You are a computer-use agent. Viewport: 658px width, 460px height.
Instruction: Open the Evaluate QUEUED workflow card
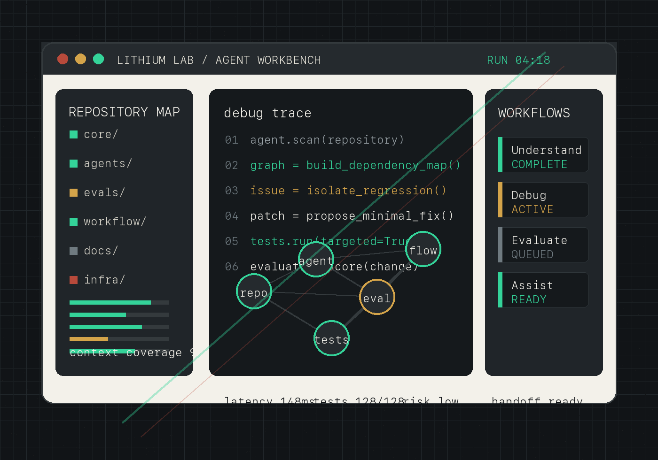pos(543,245)
